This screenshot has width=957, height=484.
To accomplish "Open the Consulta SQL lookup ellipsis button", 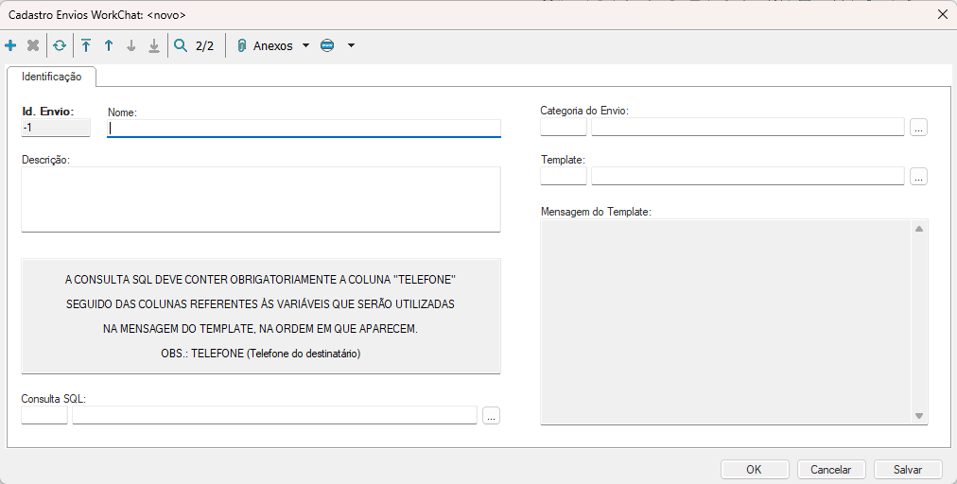I will click(x=491, y=415).
